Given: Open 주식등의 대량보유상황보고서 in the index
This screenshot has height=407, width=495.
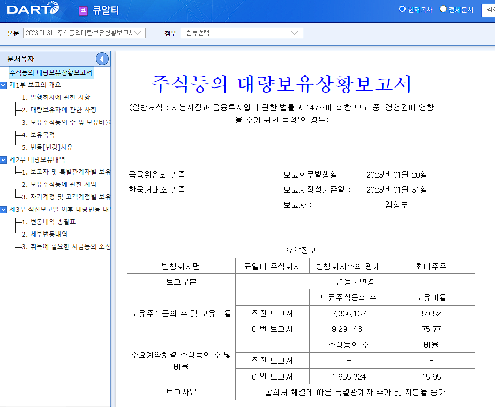Looking at the screenshot, I should pos(51,72).
